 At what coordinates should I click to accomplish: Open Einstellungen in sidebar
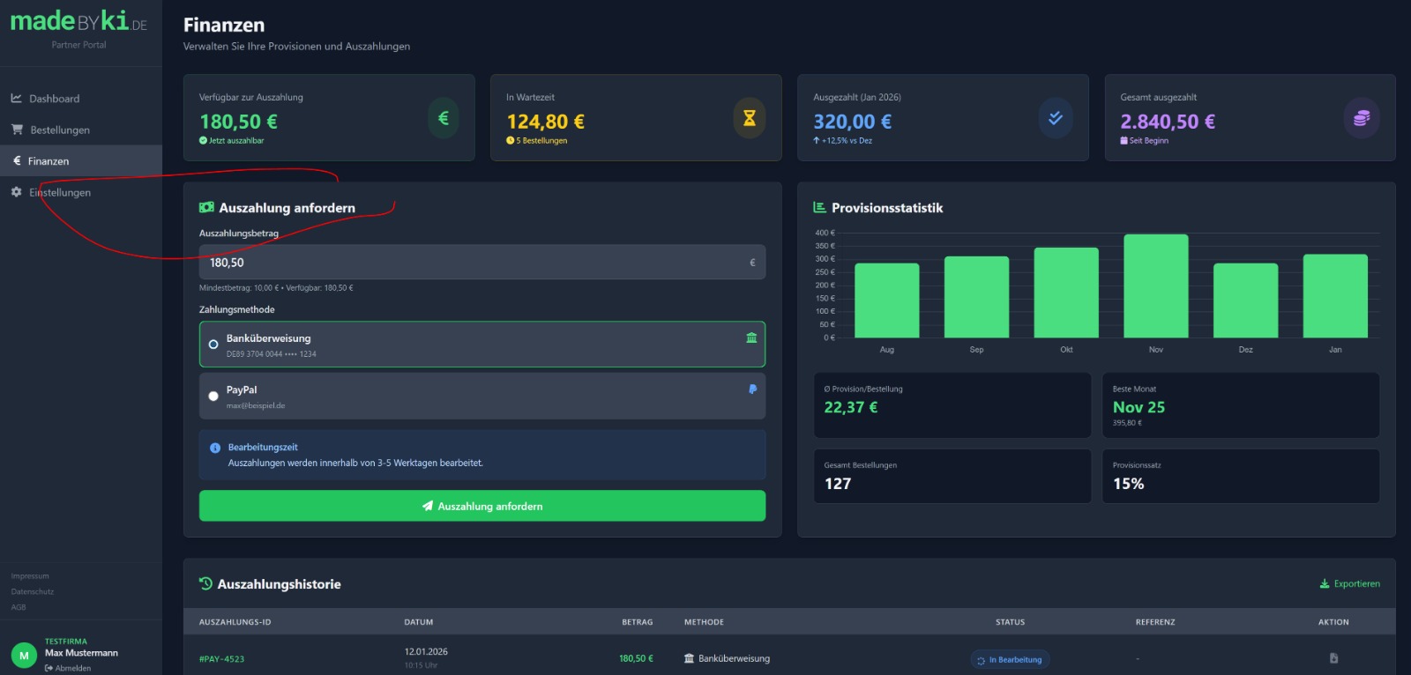coord(81,192)
